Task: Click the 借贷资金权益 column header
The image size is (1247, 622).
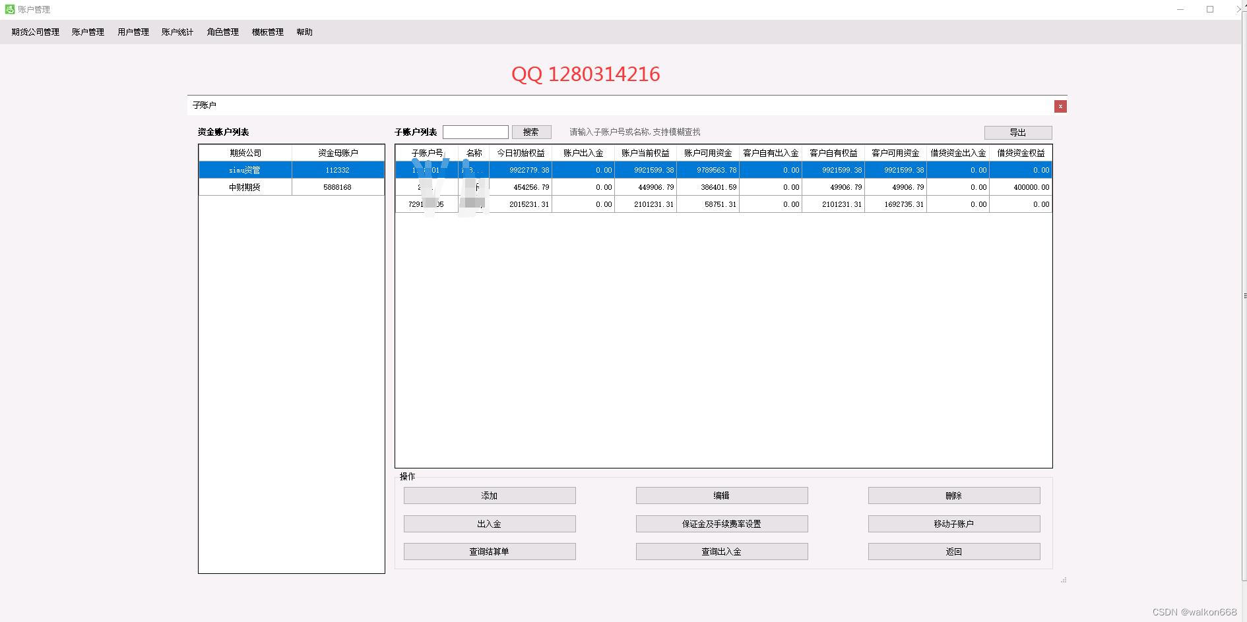Action: click(1021, 153)
